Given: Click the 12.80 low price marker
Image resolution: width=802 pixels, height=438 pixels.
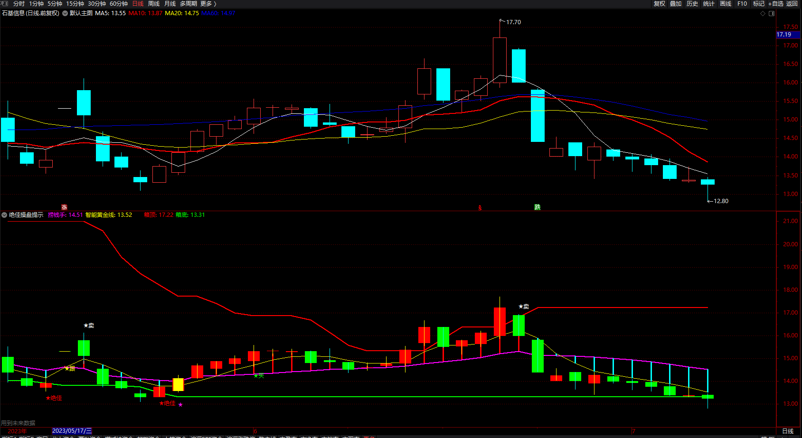Looking at the screenshot, I should [x=721, y=201].
